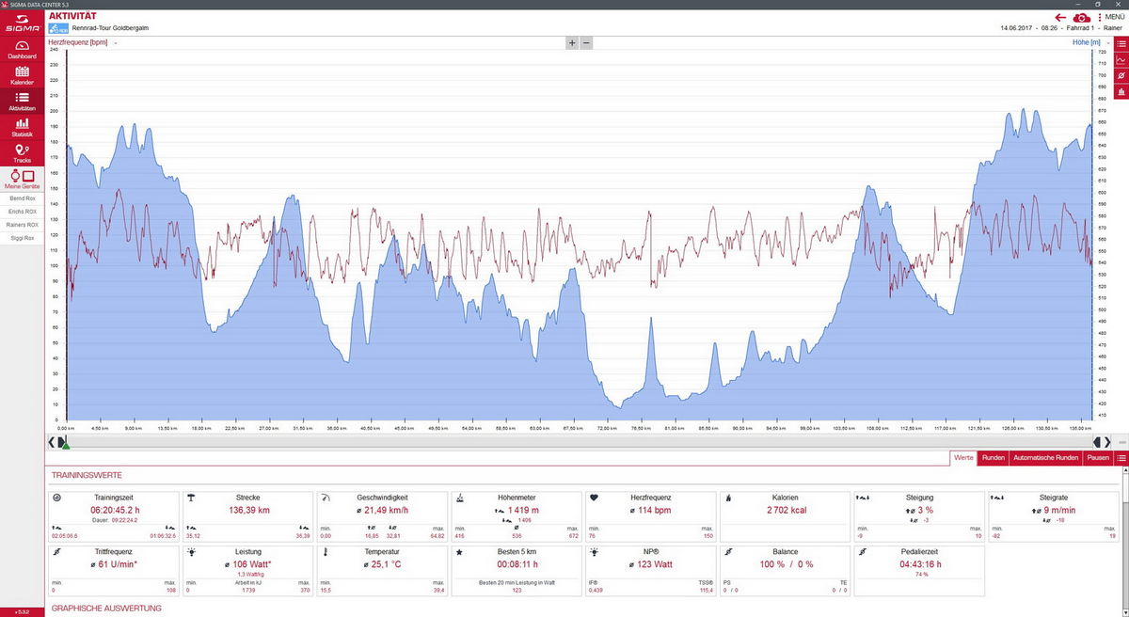This screenshot has width=1129, height=617.
Task: Select Rainers ROX device in sidebar
Action: (x=22, y=225)
